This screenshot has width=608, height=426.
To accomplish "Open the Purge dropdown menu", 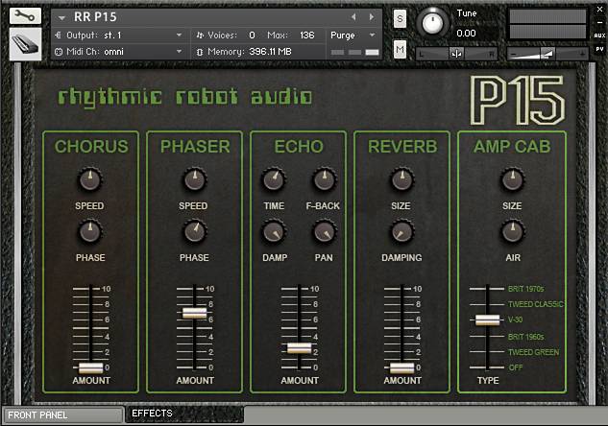I will [353, 35].
